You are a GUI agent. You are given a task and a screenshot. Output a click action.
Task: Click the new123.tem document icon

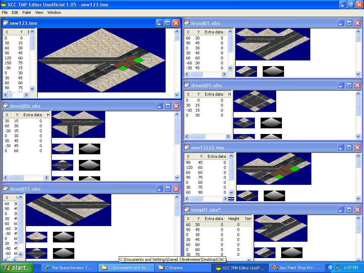tap(6, 23)
